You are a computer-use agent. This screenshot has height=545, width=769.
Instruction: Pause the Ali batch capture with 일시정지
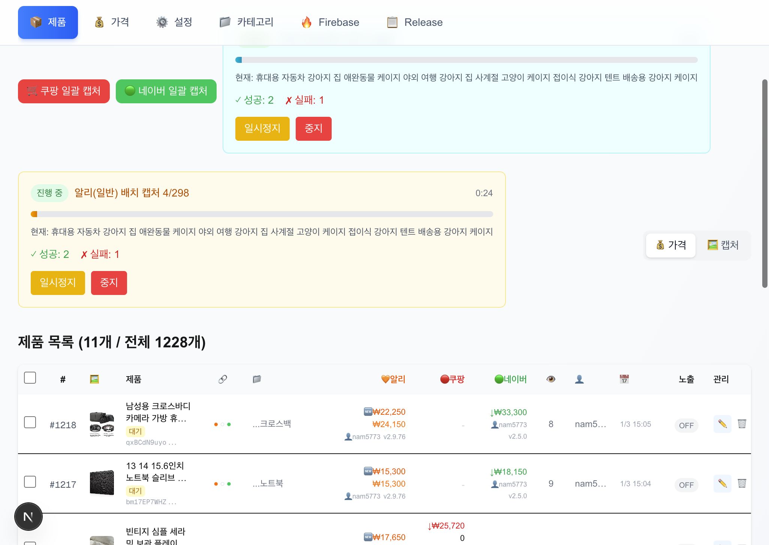coord(57,283)
